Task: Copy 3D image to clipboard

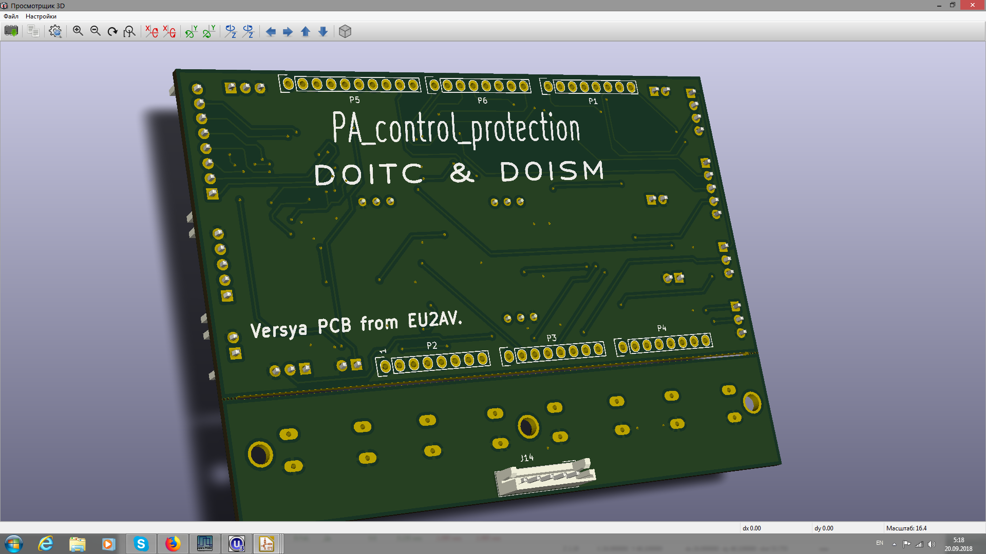Action: click(33, 31)
